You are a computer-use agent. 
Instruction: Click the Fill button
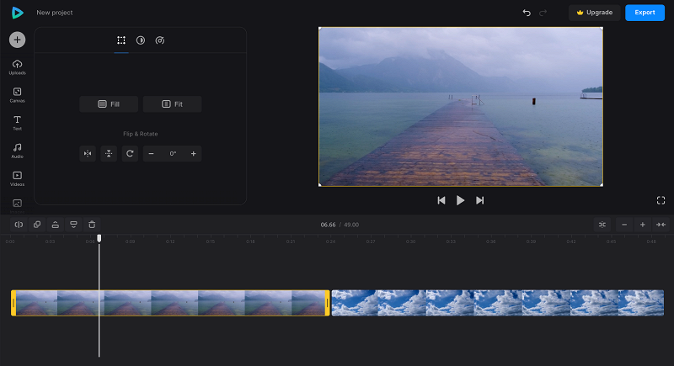[109, 104]
